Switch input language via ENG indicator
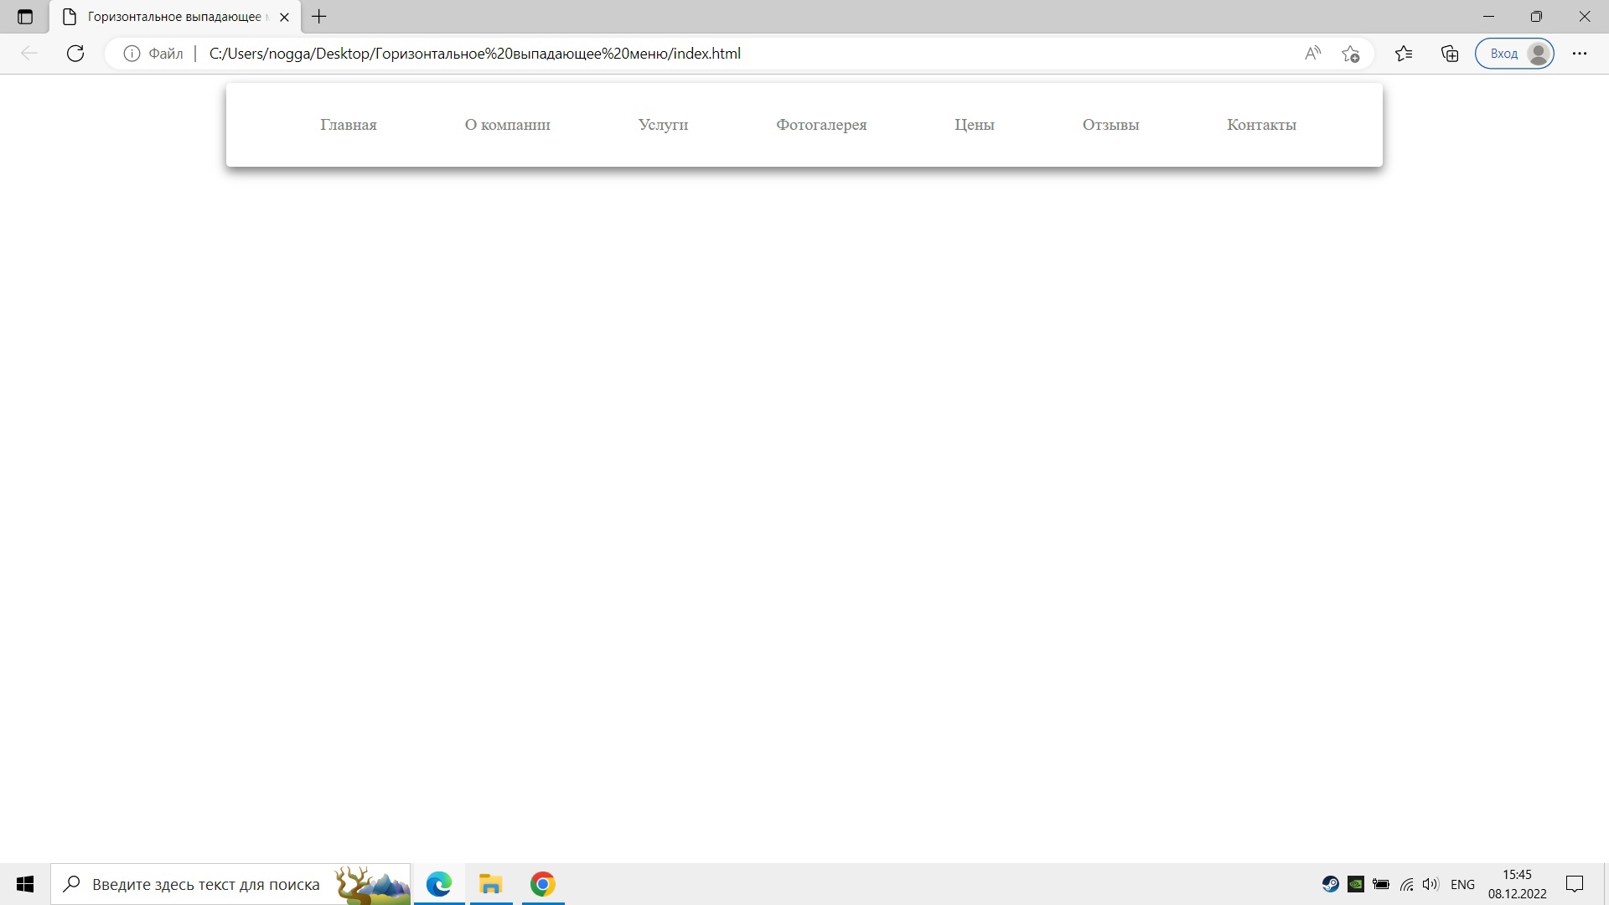1609x905 pixels. click(1462, 884)
